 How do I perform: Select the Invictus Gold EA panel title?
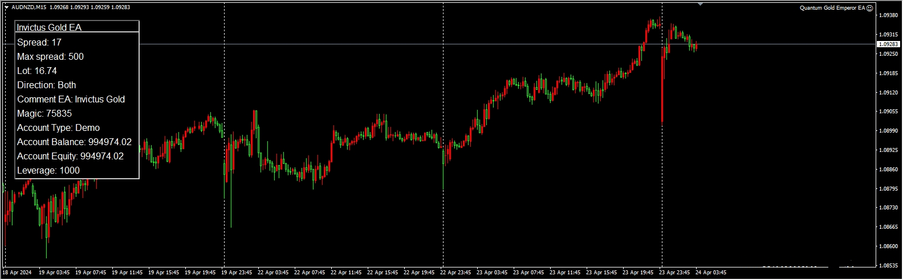[49, 27]
